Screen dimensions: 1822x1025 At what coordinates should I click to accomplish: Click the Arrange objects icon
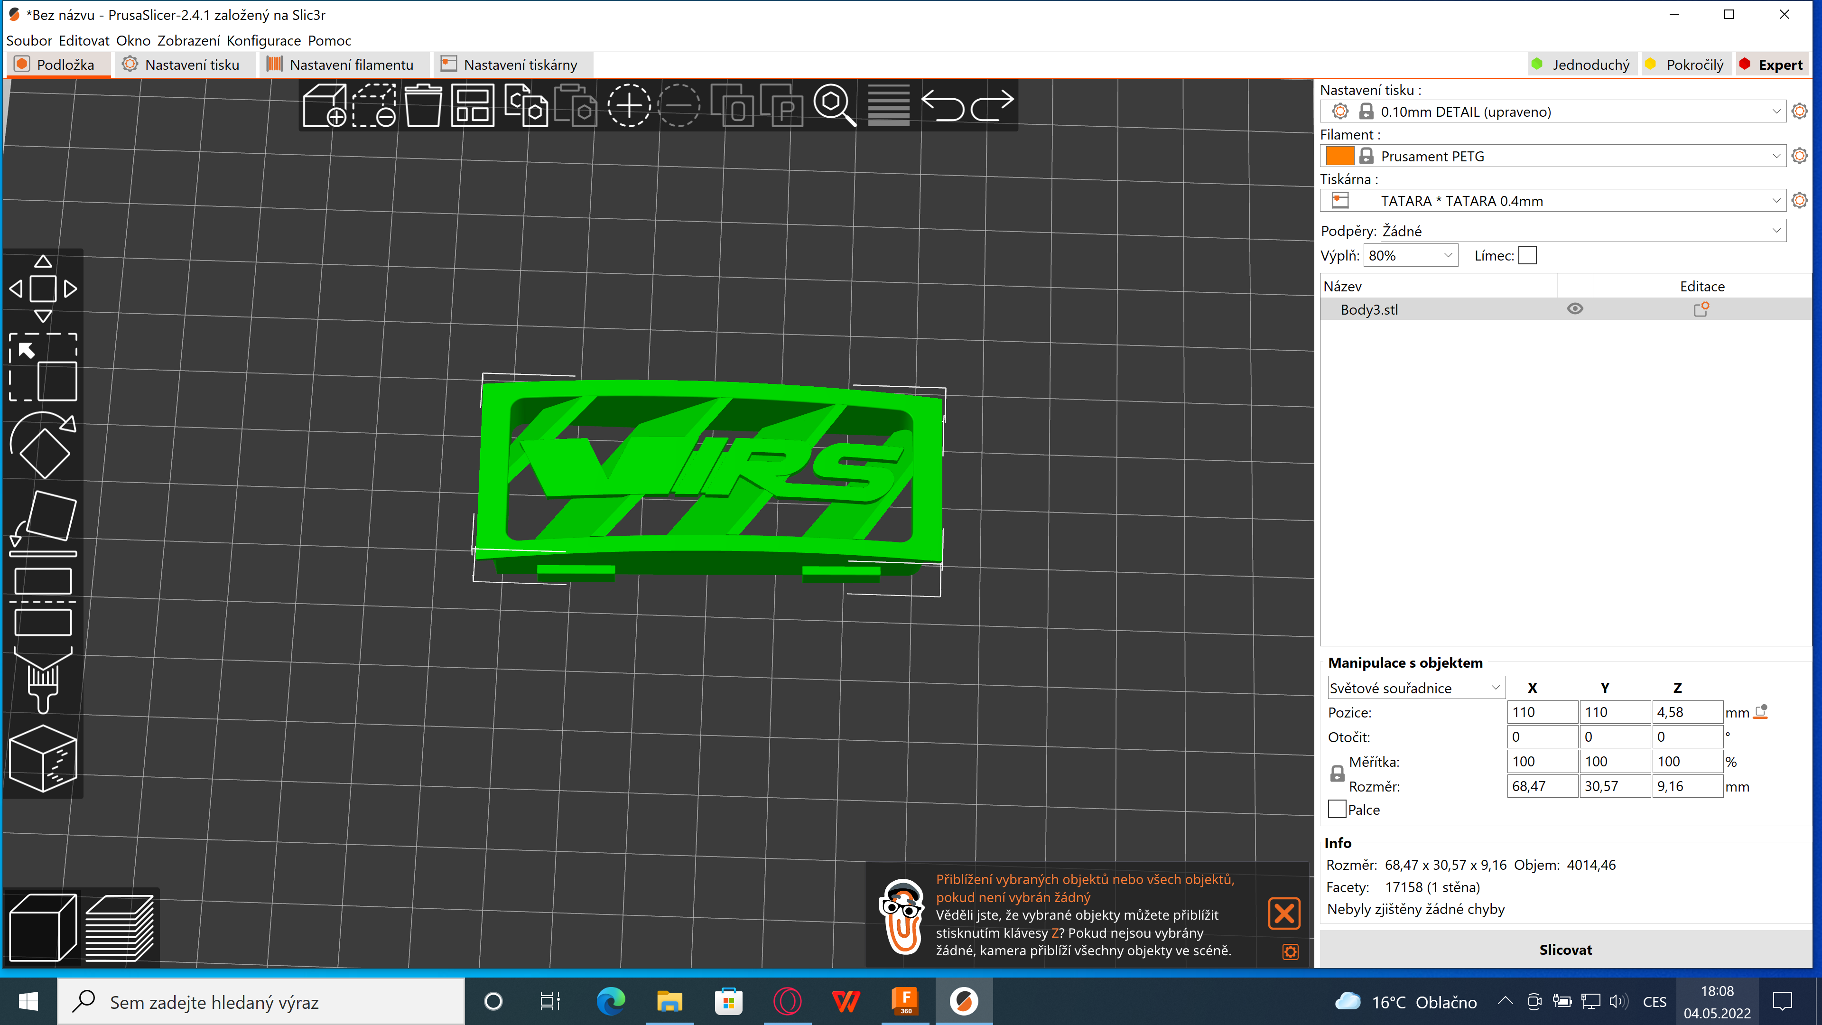[473, 105]
